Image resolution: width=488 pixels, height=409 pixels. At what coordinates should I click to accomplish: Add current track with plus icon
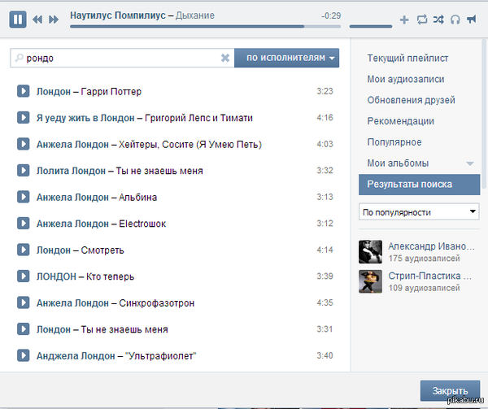tap(405, 20)
